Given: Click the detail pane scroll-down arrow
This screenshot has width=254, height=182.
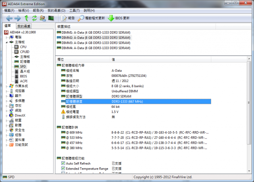Looking at the screenshot, I should [x=249, y=171].
